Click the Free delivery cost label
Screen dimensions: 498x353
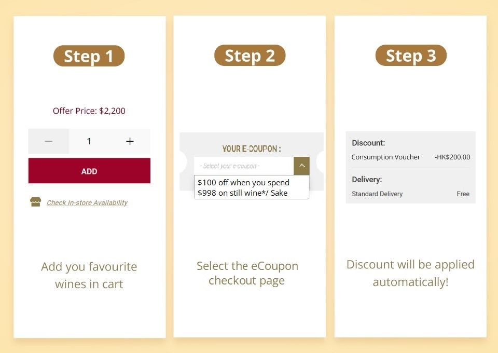pos(463,194)
